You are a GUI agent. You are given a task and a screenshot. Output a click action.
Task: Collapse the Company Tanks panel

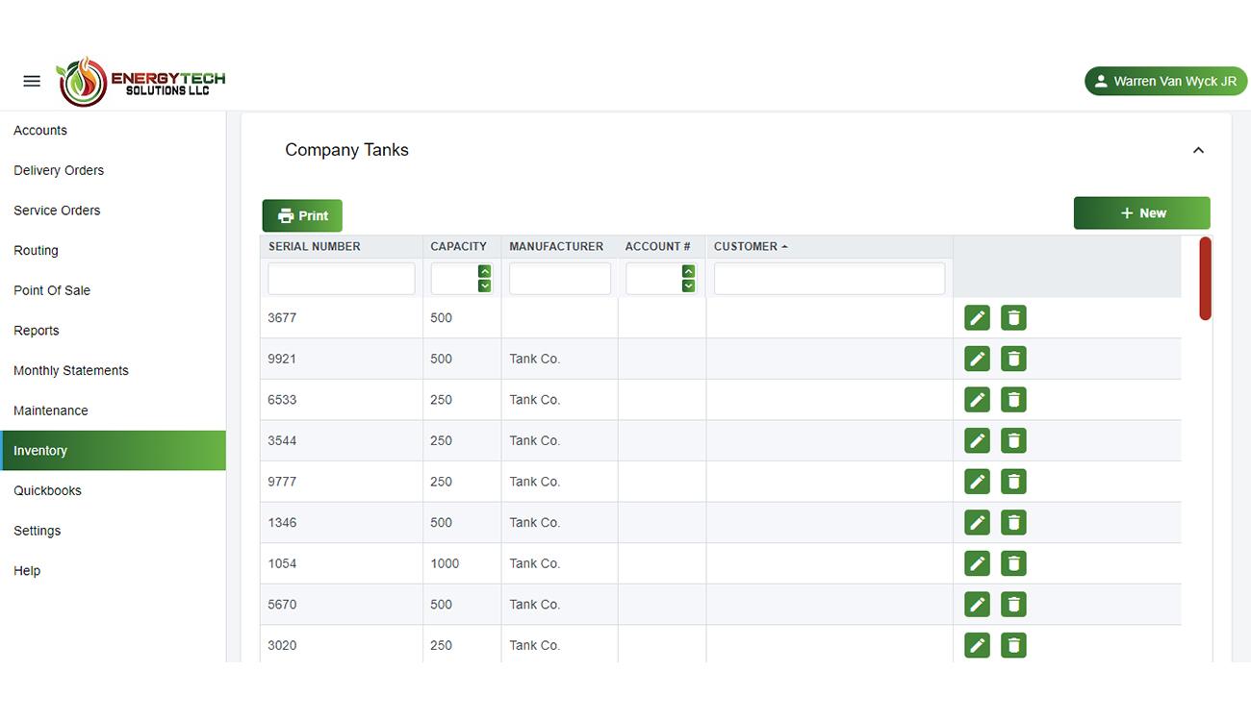pos(1198,150)
